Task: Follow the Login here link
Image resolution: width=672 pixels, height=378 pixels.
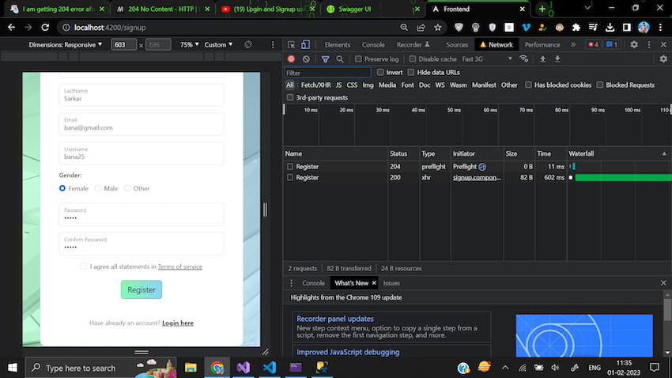Action: pos(178,323)
